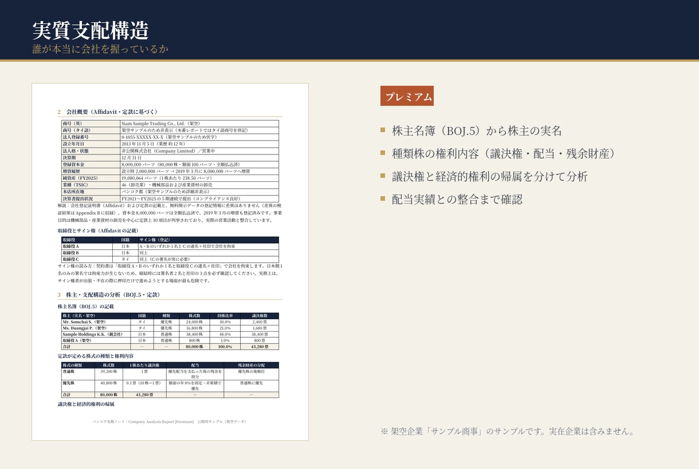
Task: Click shareholder Mr. Somchai S. row
Action: pyautogui.click(x=170, y=322)
